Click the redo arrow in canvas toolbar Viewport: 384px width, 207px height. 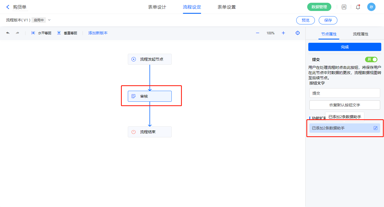click(17, 33)
